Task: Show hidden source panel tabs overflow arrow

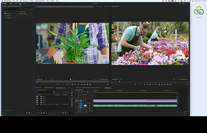Action: (109, 6)
